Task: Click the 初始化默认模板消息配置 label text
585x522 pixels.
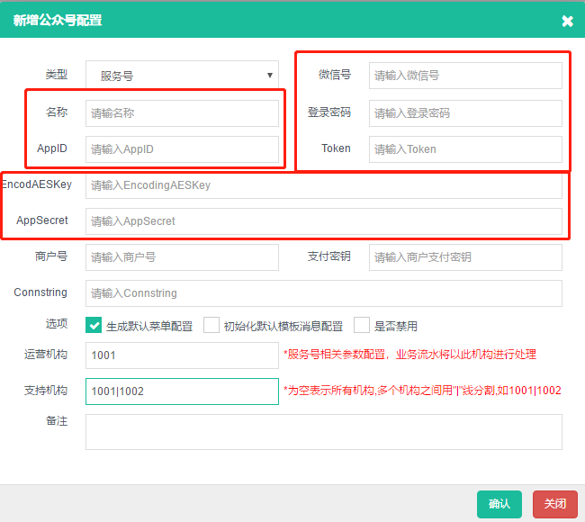Action: (283, 327)
